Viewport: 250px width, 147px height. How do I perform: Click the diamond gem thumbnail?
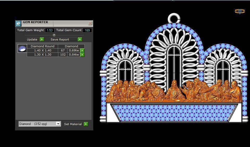tap(22, 48)
